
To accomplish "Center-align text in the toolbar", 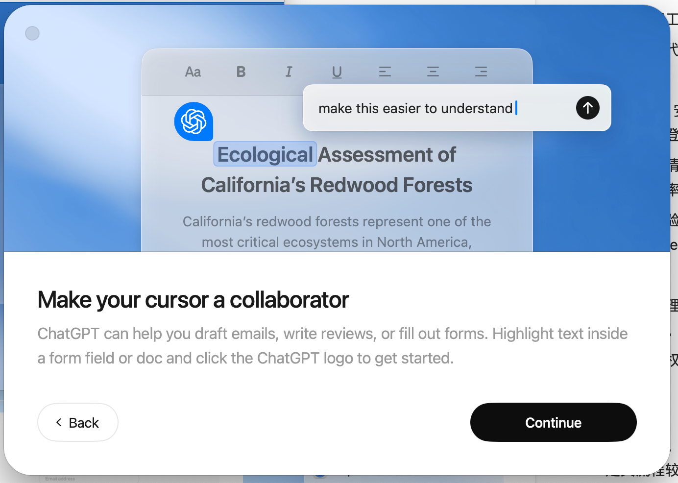I will coord(433,72).
